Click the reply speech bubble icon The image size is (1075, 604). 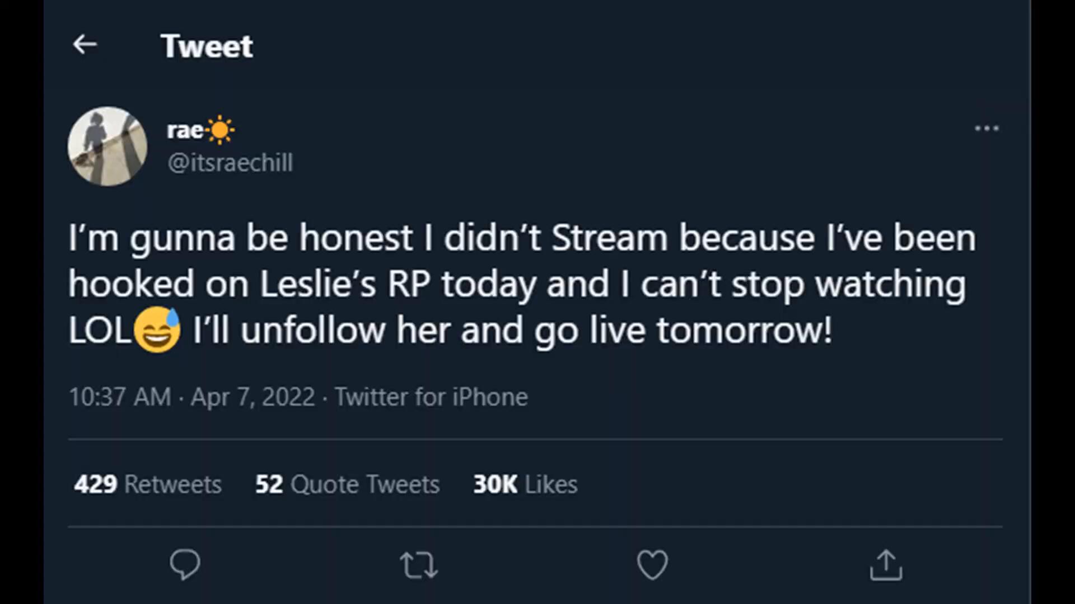click(x=185, y=564)
